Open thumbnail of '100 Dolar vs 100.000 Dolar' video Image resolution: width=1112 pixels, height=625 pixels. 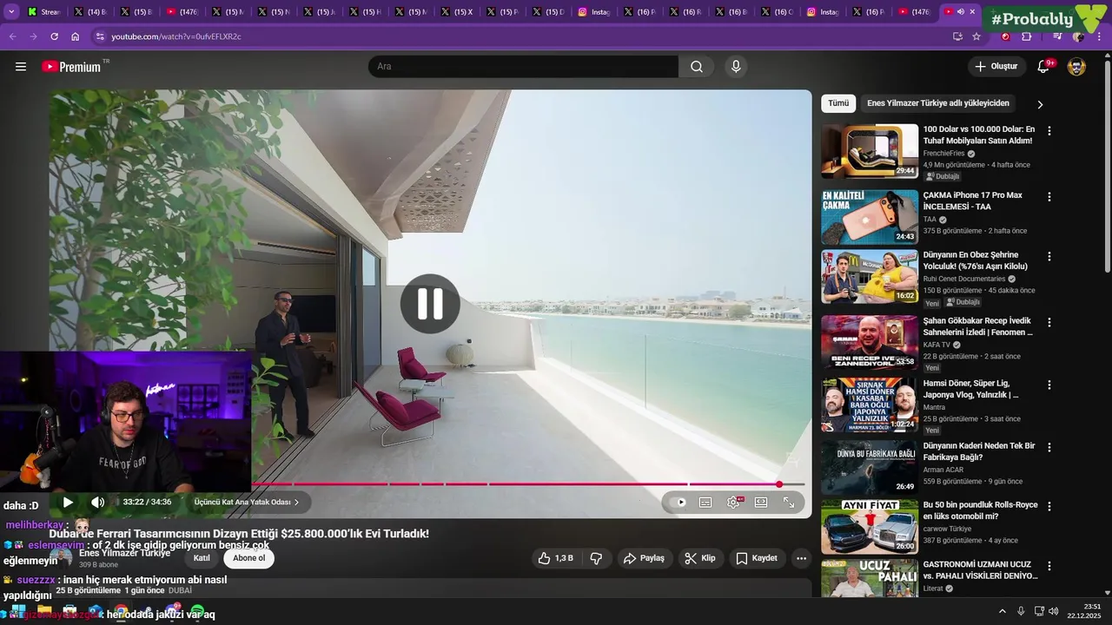(870, 151)
